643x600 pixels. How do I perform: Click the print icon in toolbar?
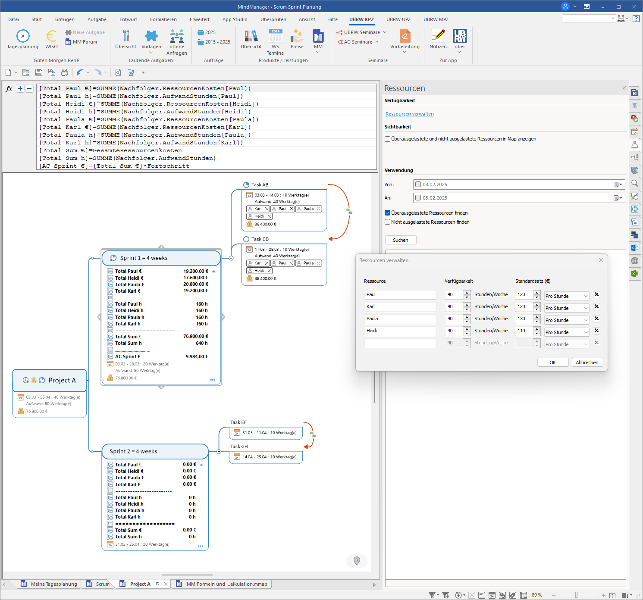[64, 72]
